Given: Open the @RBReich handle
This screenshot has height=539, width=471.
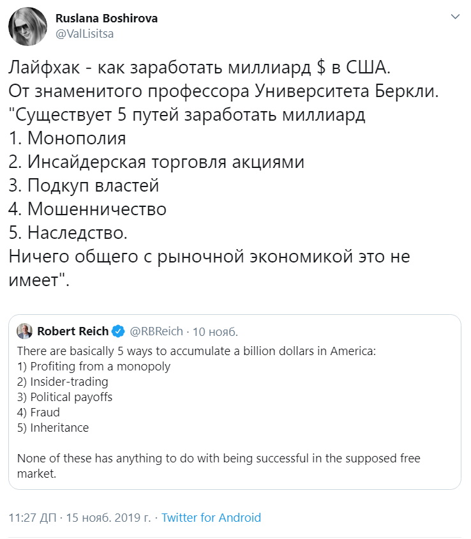Looking at the screenshot, I should [156, 331].
